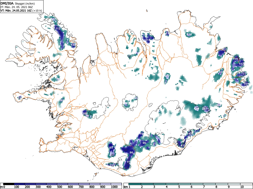Click the visibility value "86" on the map
This screenshot has height=189, width=253.
(131, 152)
